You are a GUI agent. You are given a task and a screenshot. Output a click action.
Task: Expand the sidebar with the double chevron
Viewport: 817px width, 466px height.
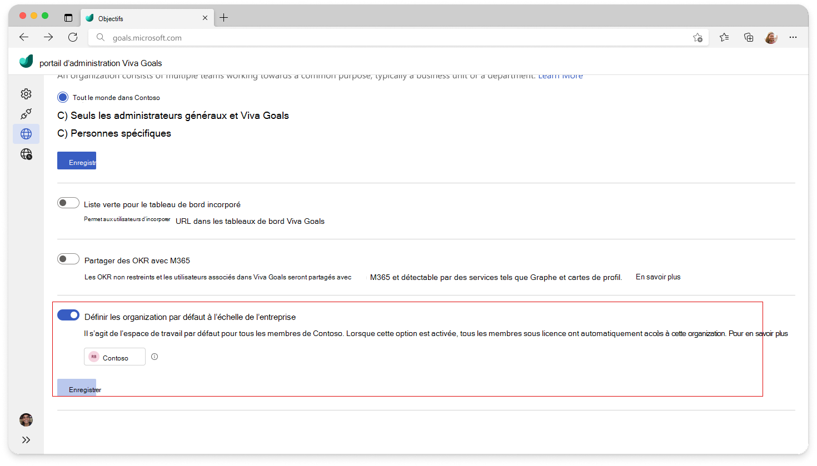pyautogui.click(x=26, y=440)
